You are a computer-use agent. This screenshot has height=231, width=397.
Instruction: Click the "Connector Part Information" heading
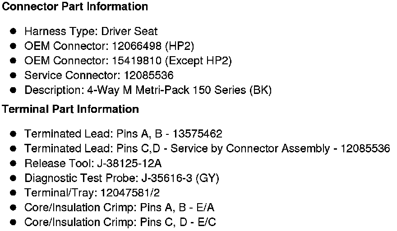click(75, 7)
